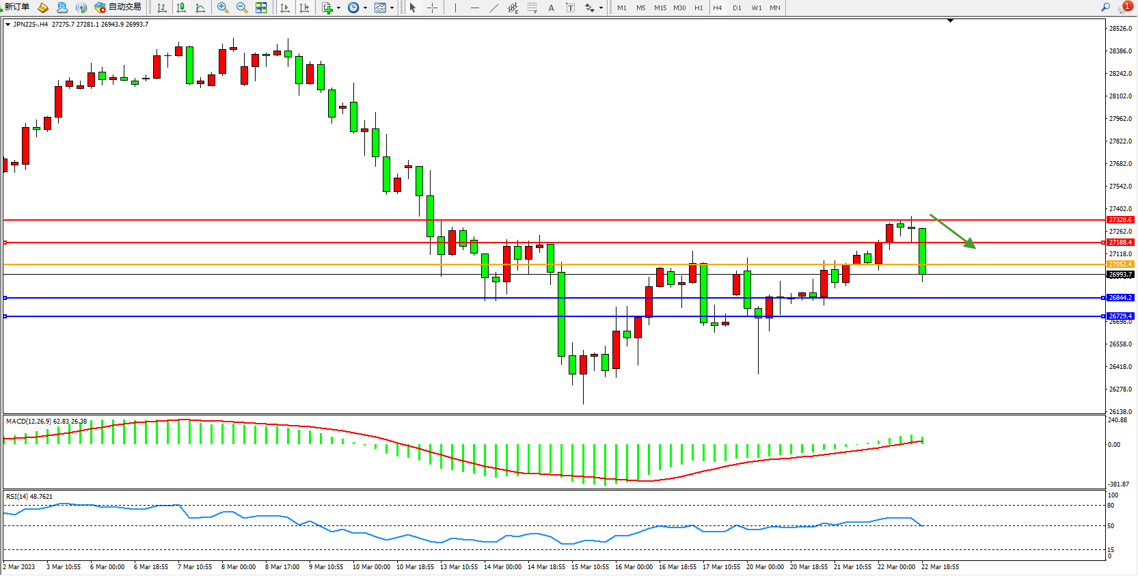Select the horizontal line drawing tool

[x=474, y=8]
